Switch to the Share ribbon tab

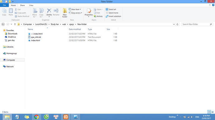(x=22, y=5)
